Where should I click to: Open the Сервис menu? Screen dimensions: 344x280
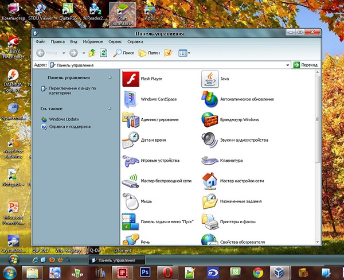tap(115, 42)
